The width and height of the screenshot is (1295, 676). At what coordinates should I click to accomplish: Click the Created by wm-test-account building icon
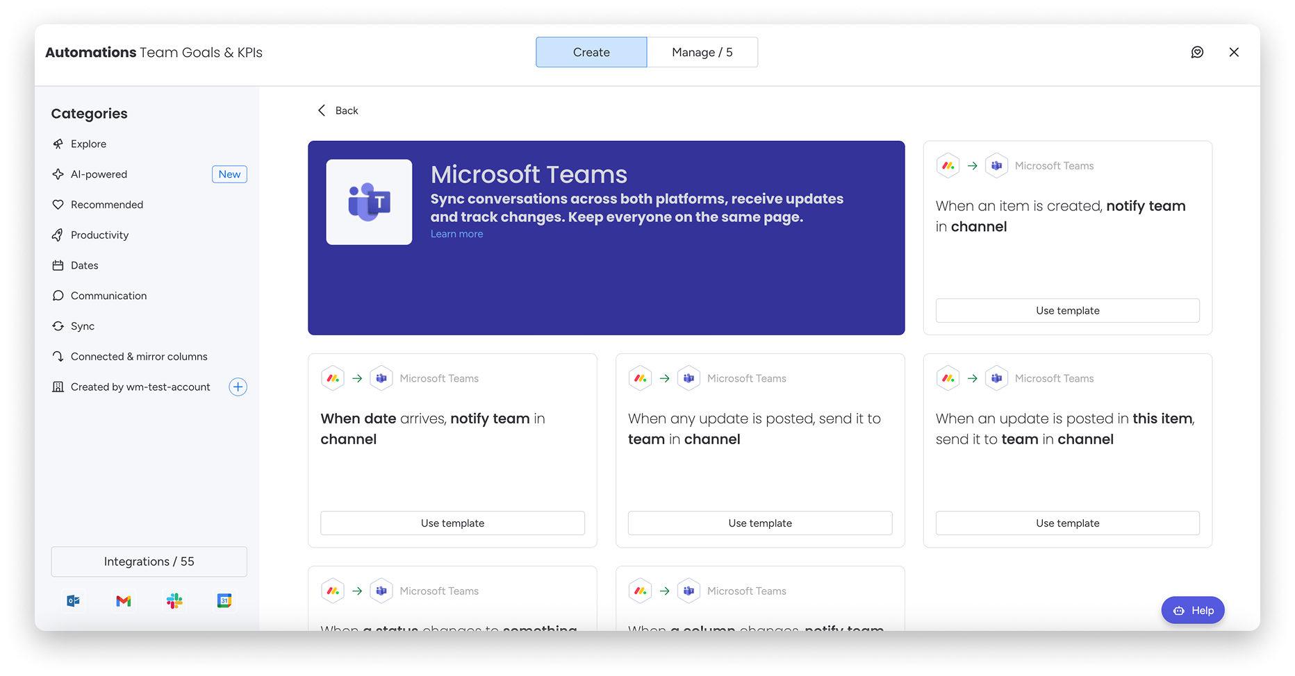[58, 387]
